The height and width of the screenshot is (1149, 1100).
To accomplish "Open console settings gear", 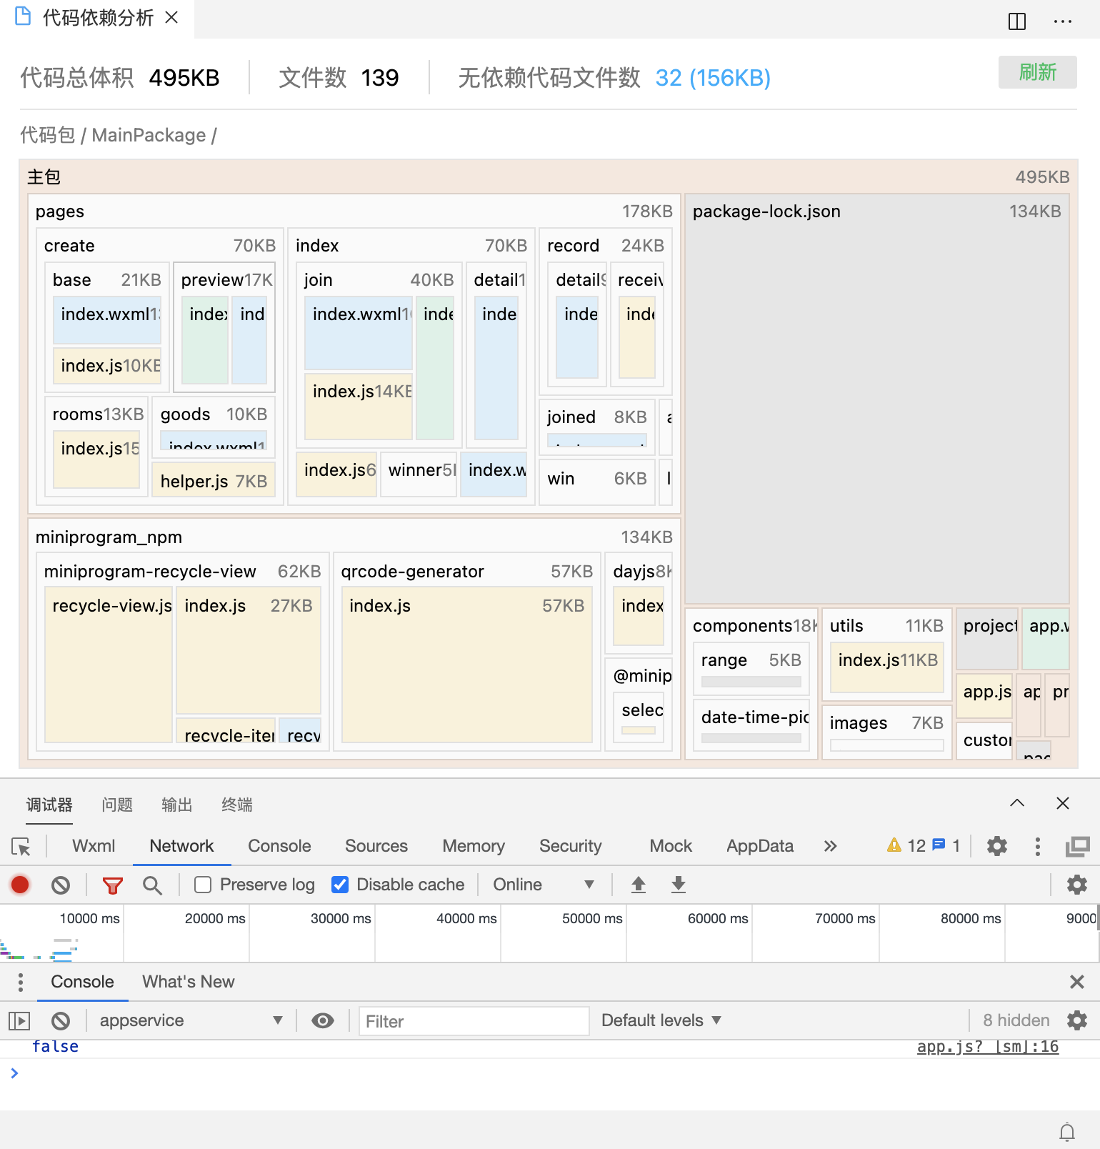I will 1077,1020.
